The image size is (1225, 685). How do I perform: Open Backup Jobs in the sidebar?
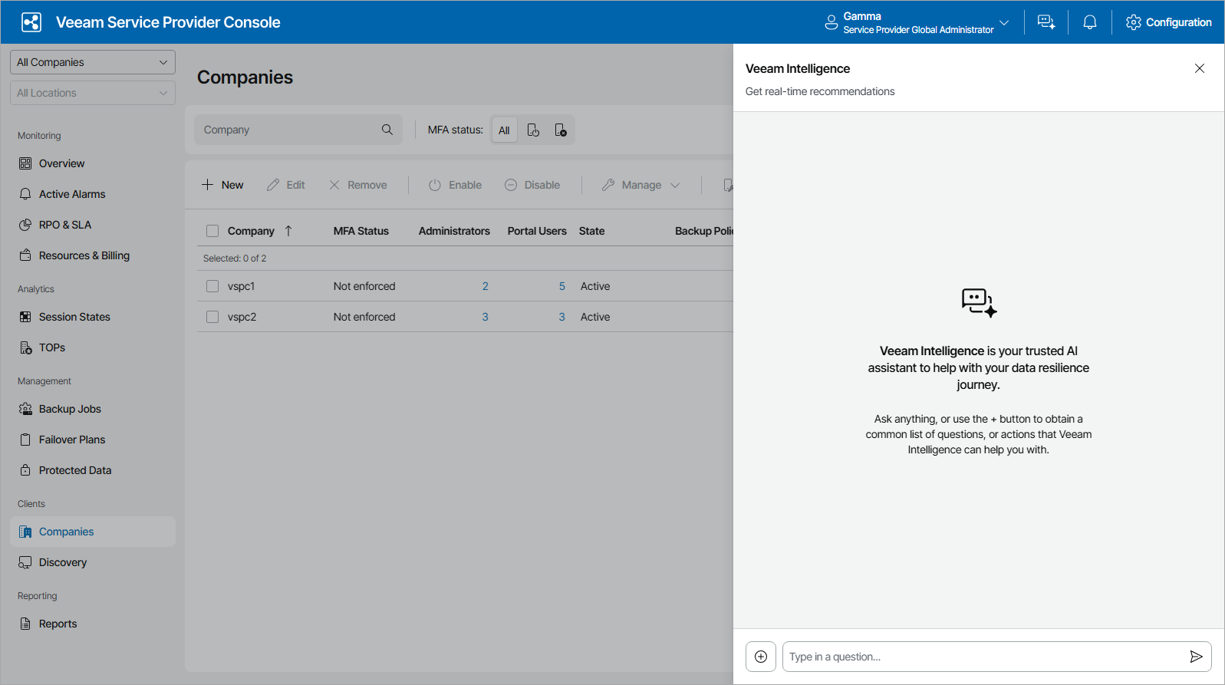pos(70,409)
